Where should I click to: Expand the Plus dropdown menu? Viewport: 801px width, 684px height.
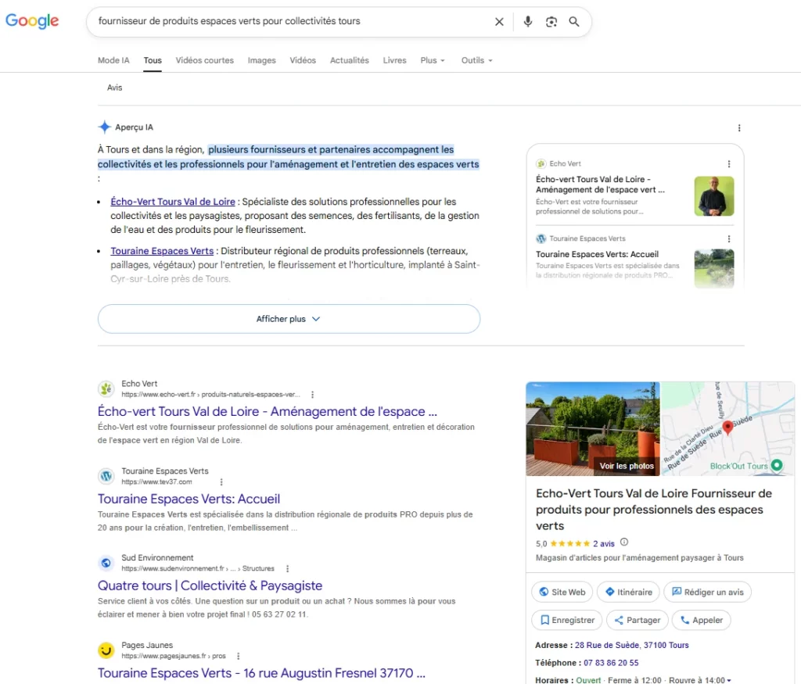[432, 60]
